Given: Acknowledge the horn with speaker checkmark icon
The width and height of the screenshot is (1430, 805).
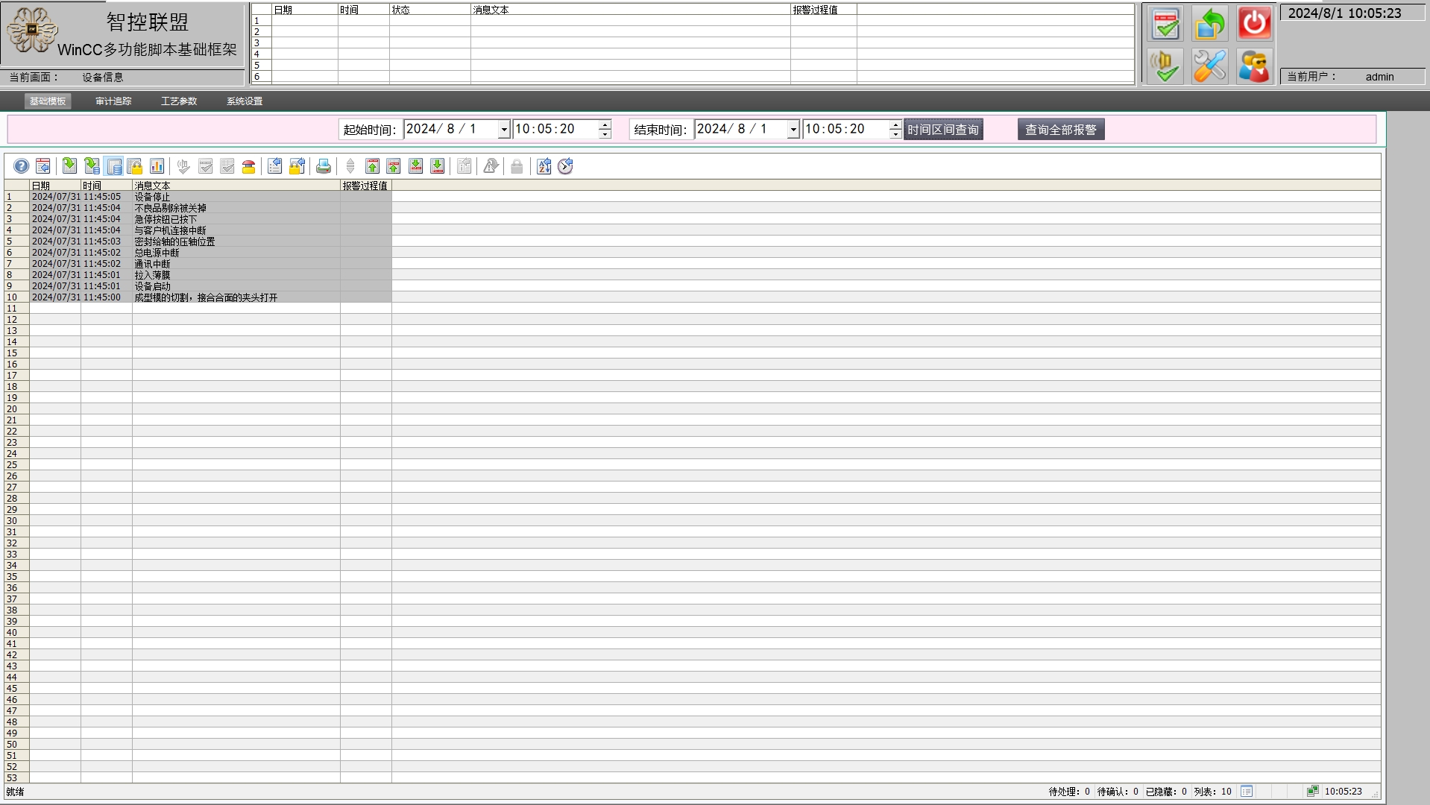Looking at the screenshot, I should point(1165,67).
